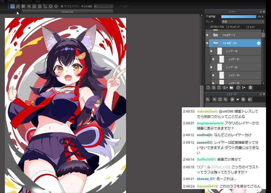Screen dimensions: 271x193
Task: Hide layer レイヤー26
Action: (x=213, y=75)
